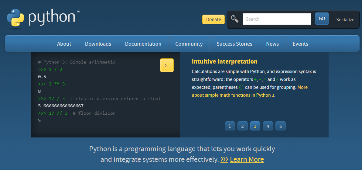Switch to slide 2

242,126
